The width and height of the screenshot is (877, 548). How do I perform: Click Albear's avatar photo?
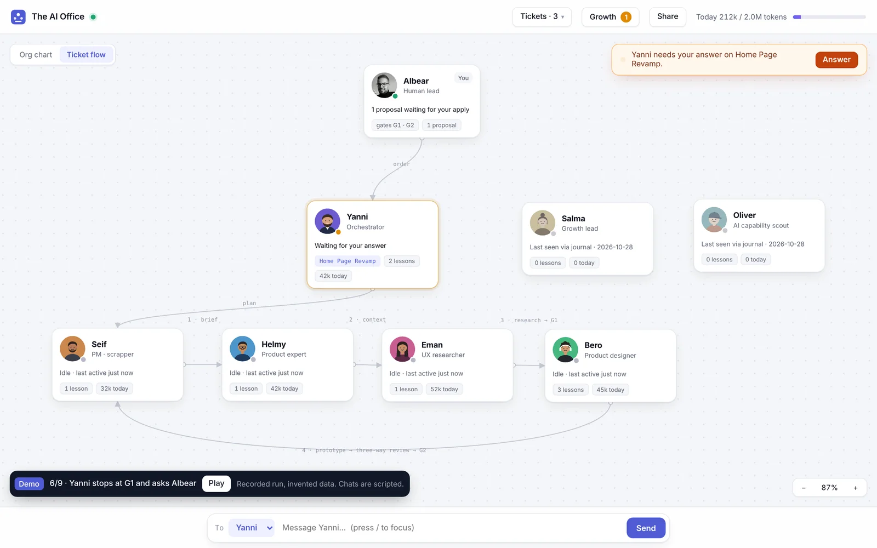point(384,85)
